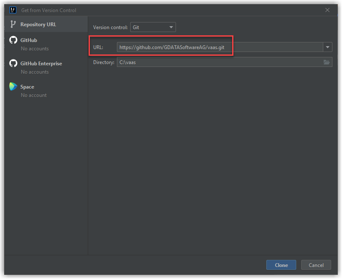Click No account under Space
Viewport: 342px width, 279px height.
[x=34, y=95]
